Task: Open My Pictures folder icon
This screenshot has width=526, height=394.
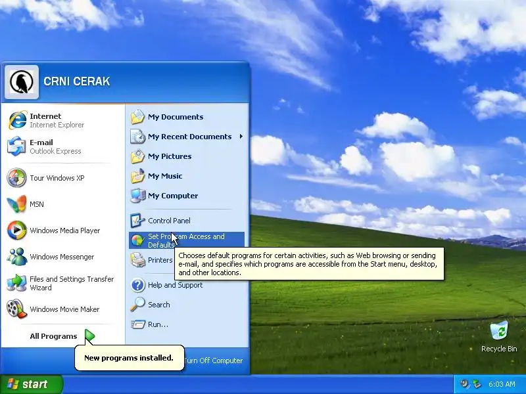Action: [x=137, y=156]
